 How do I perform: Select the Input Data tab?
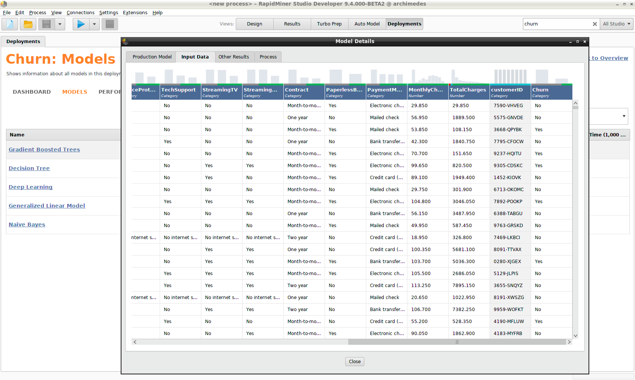point(195,57)
